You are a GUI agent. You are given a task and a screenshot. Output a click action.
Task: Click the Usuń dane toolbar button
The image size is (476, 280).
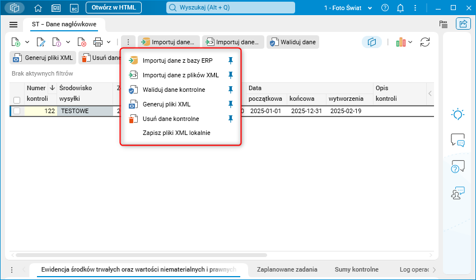100,58
